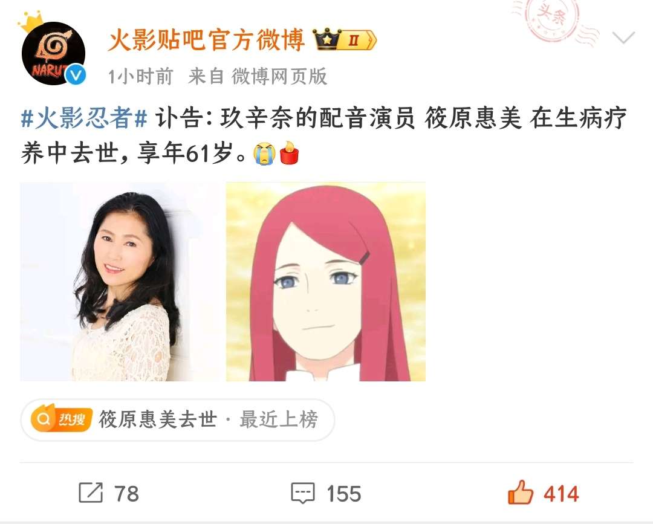View the voice actress photo thumbnail
This screenshot has height=524, width=653.
(x=120, y=282)
